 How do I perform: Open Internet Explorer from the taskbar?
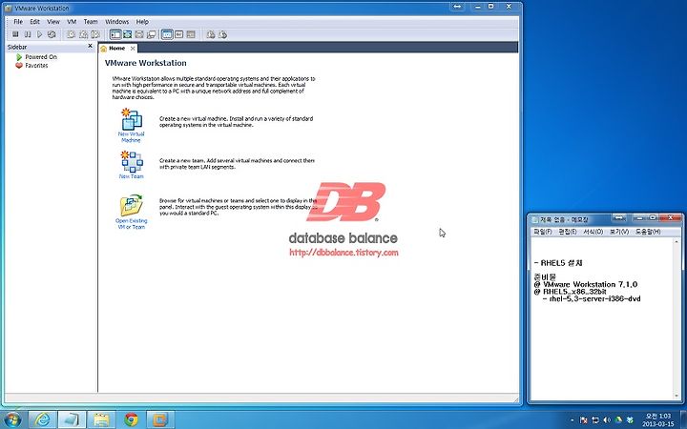point(43,419)
